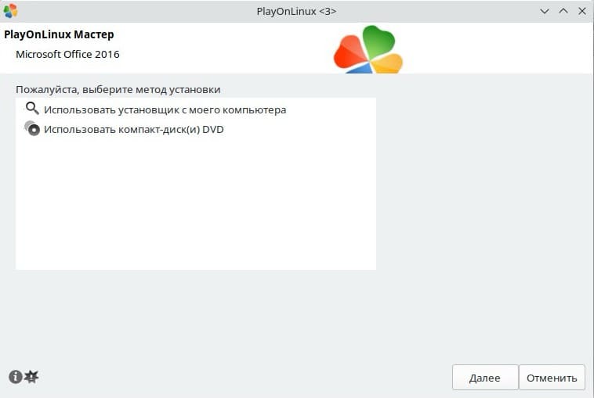This screenshot has height=398, width=594.
Task: Click the starburst debug icon near the info icon
Action: coord(31,377)
